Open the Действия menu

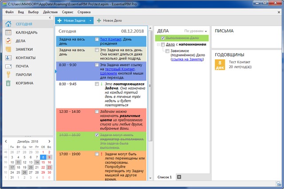click(50, 12)
